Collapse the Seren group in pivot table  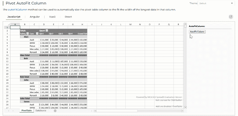pos(22,101)
